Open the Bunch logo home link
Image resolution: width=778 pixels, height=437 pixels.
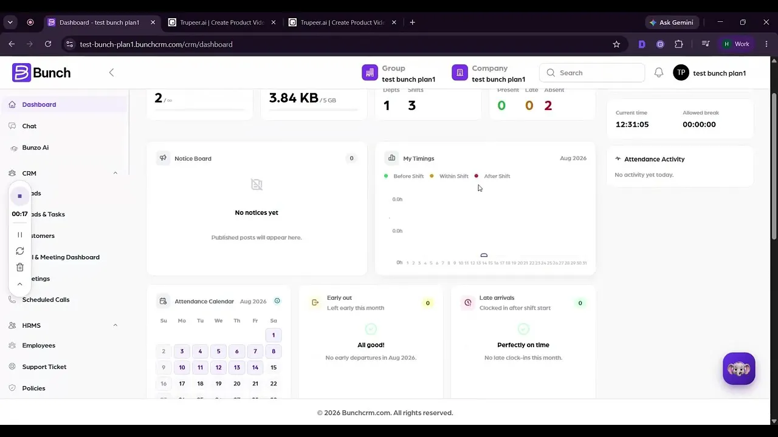point(41,73)
